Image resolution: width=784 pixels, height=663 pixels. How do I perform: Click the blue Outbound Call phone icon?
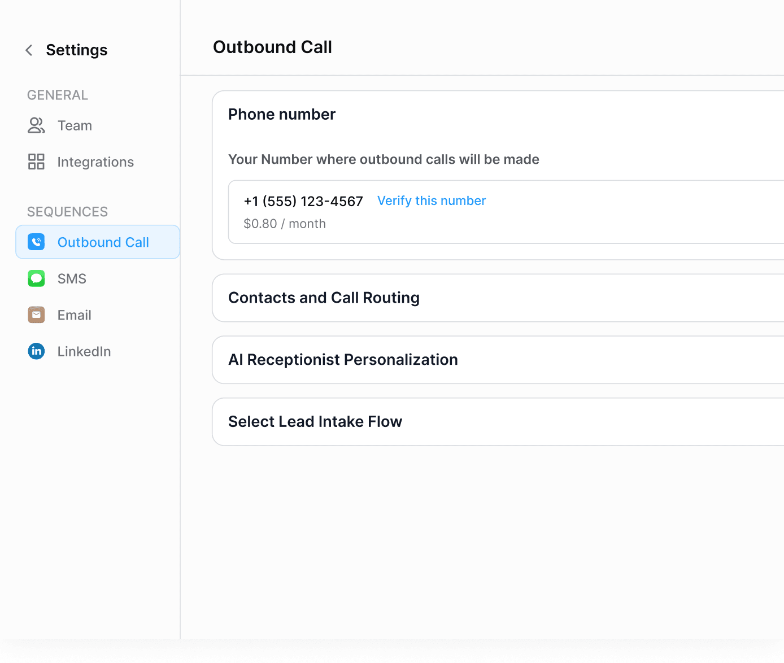(36, 242)
